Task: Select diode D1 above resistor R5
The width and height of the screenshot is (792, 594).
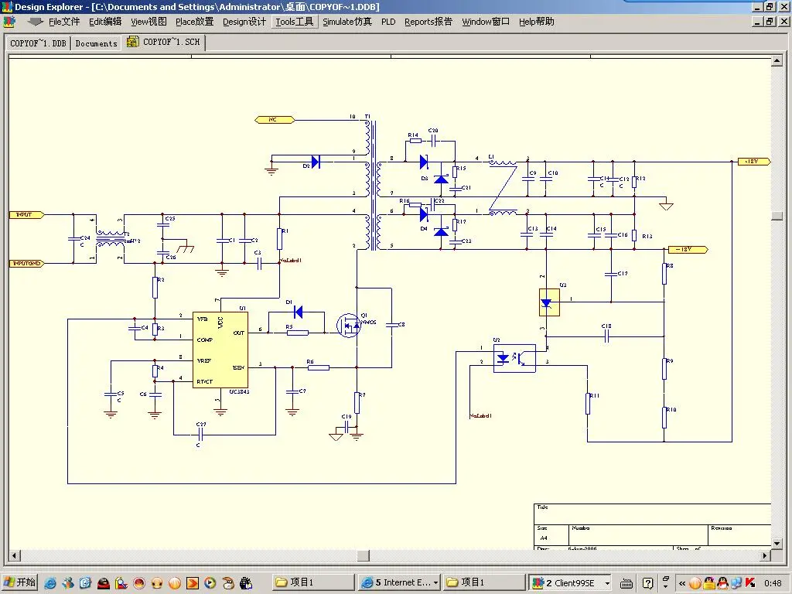Action: [298, 312]
